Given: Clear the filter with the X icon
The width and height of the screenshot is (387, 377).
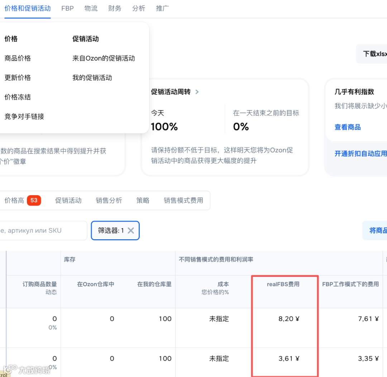Looking at the screenshot, I should point(131,231).
